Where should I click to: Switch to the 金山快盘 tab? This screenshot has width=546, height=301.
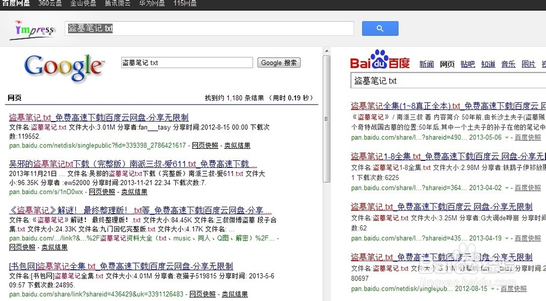click(83, 3)
